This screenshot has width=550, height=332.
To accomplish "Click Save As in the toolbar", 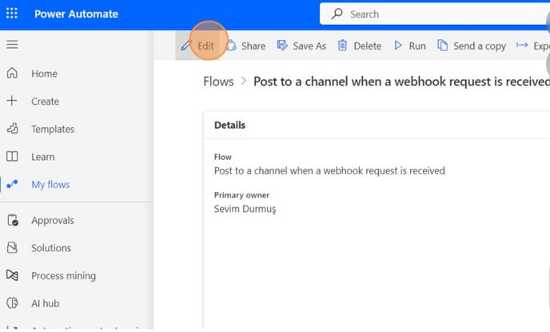I will point(301,46).
